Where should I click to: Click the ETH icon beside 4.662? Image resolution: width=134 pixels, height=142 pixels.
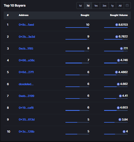click(x=118, y=84)
